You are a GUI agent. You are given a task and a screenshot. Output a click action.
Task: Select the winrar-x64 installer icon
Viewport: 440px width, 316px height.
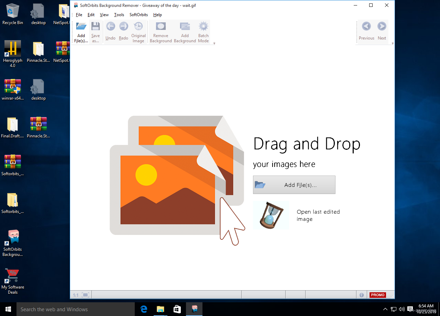13,90
